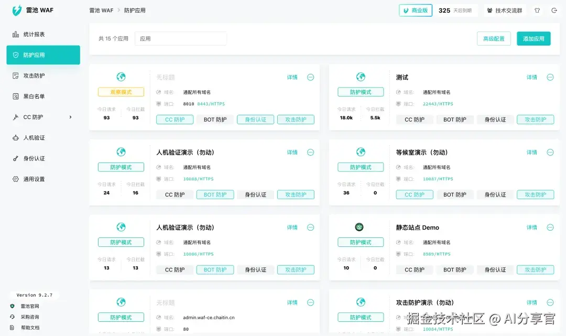The image size is (566, 336).
Task: Click the 18.0k 今日请求 value
Action: click(x=346, y=117)
